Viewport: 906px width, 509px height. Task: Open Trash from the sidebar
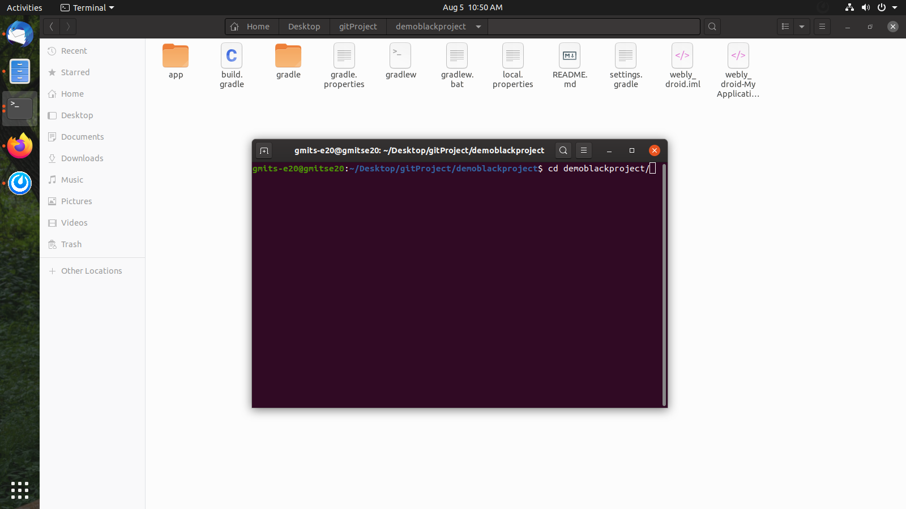(71, 244)
